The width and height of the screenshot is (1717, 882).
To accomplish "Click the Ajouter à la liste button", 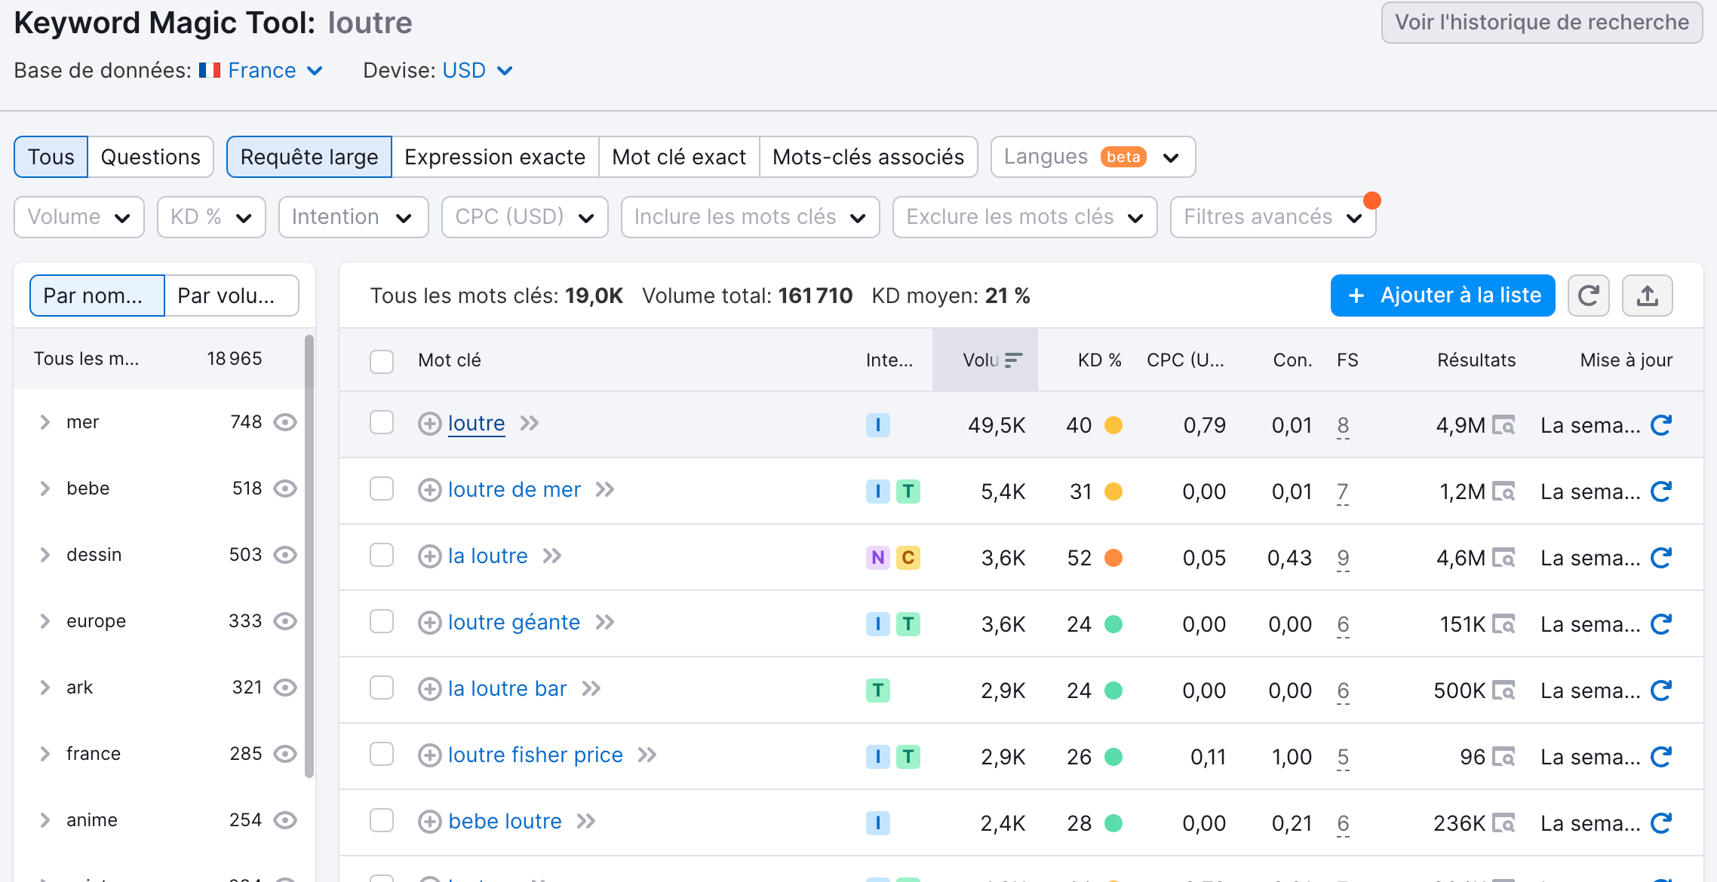I will pos(1442,296).
